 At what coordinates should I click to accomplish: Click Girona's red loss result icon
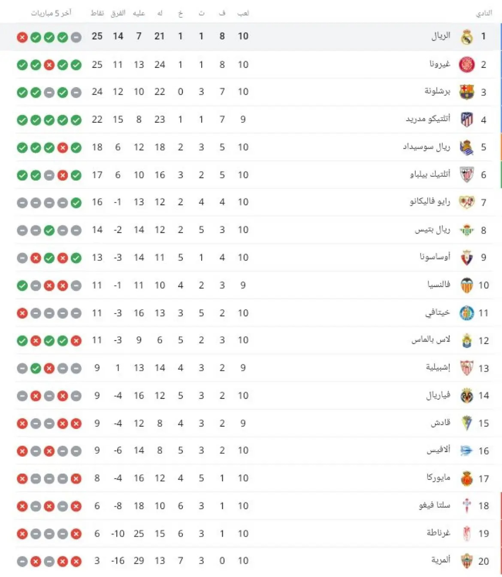pyautogui.click(x=49, y=65)
